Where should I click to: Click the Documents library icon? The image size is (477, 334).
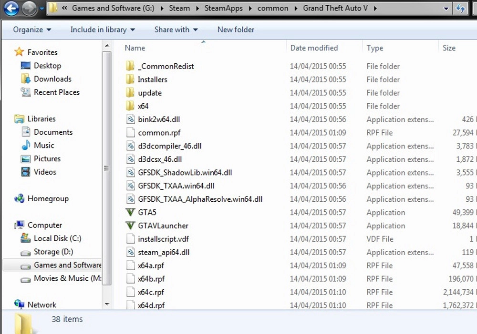[26, 132]
